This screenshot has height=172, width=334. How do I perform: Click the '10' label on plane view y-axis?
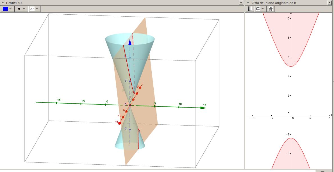(x=287, y=18)
